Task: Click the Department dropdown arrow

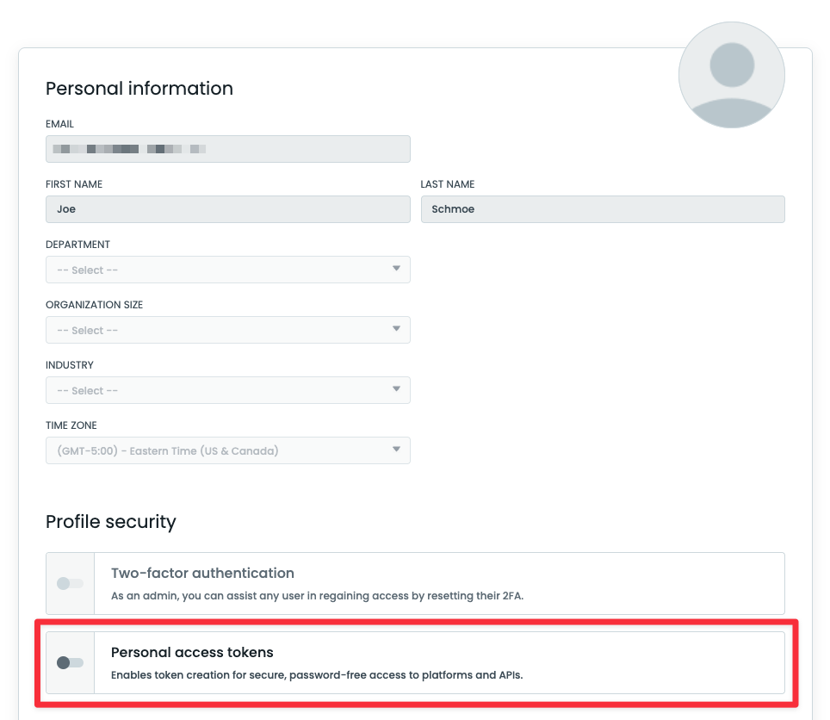Action: pyautogui.click(x=396, y=269)
